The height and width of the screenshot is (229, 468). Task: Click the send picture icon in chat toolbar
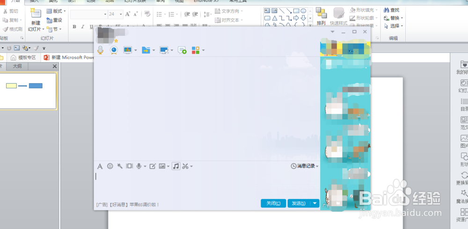162,166
